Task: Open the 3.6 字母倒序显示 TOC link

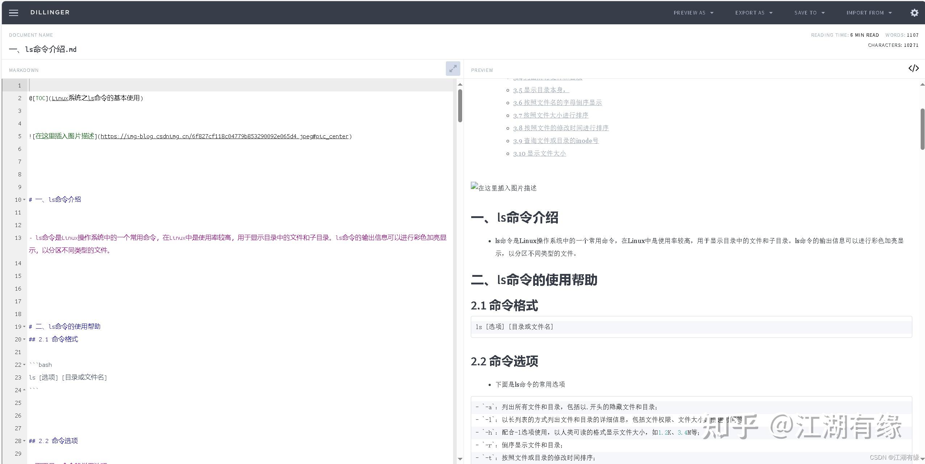Action: [x=557, y=102]
